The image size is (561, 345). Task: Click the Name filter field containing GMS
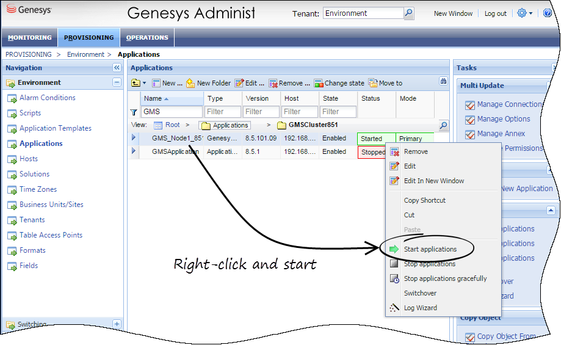point(172,112)
